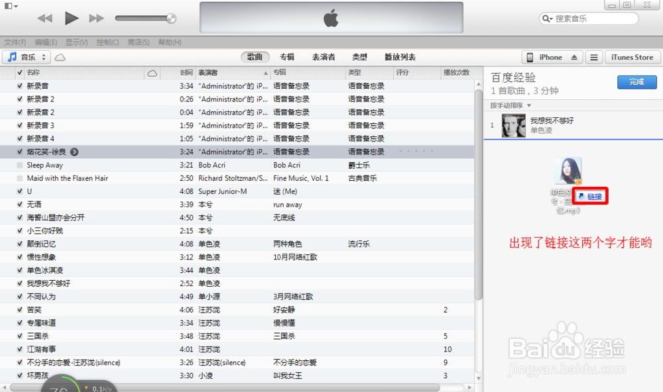This screenshot has width=663, height=392.
Task: Check the checkbox for Maid with the Flaxen Hair
Action: pos(19,178)
